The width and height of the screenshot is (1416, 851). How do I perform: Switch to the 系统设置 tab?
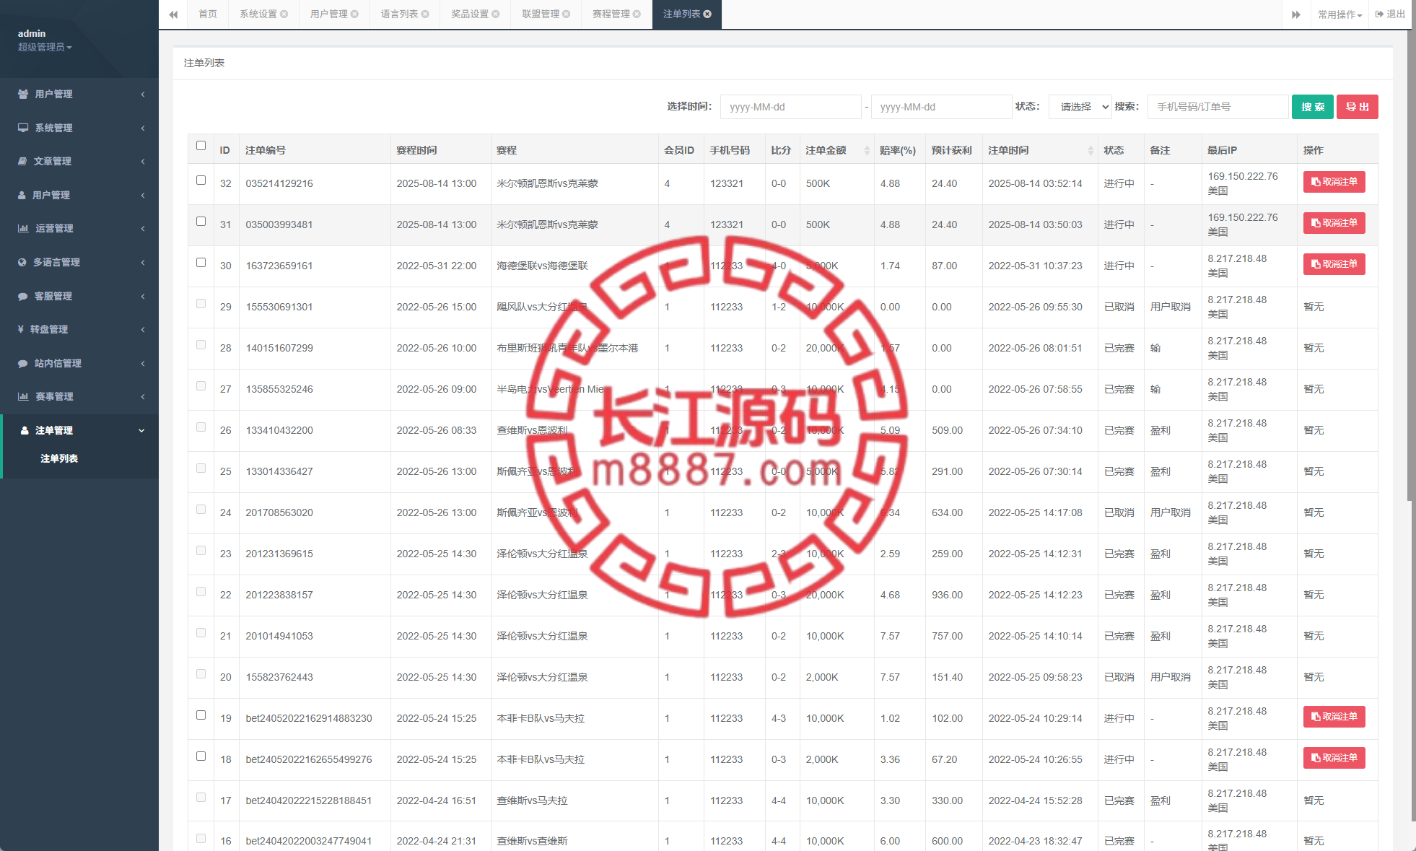pyautogui.click(x=263, y=14)
